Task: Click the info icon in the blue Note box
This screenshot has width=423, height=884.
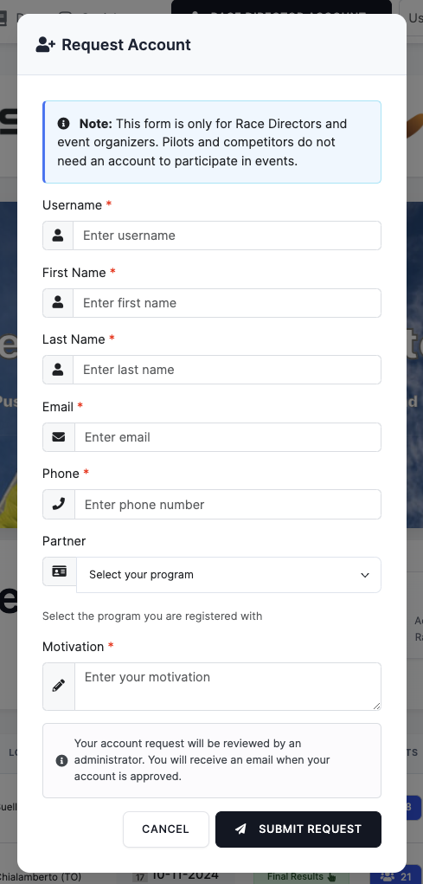Action: pyautogui.click(x=64, y=124)
